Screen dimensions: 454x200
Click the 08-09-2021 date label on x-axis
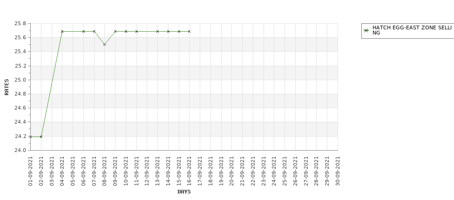104,171
